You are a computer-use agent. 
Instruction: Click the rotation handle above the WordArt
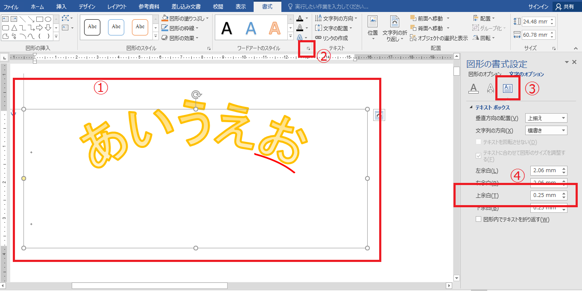pos(196,94)
